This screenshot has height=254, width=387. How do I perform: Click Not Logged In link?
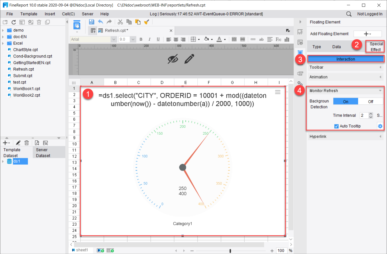(x=370, y=14)
